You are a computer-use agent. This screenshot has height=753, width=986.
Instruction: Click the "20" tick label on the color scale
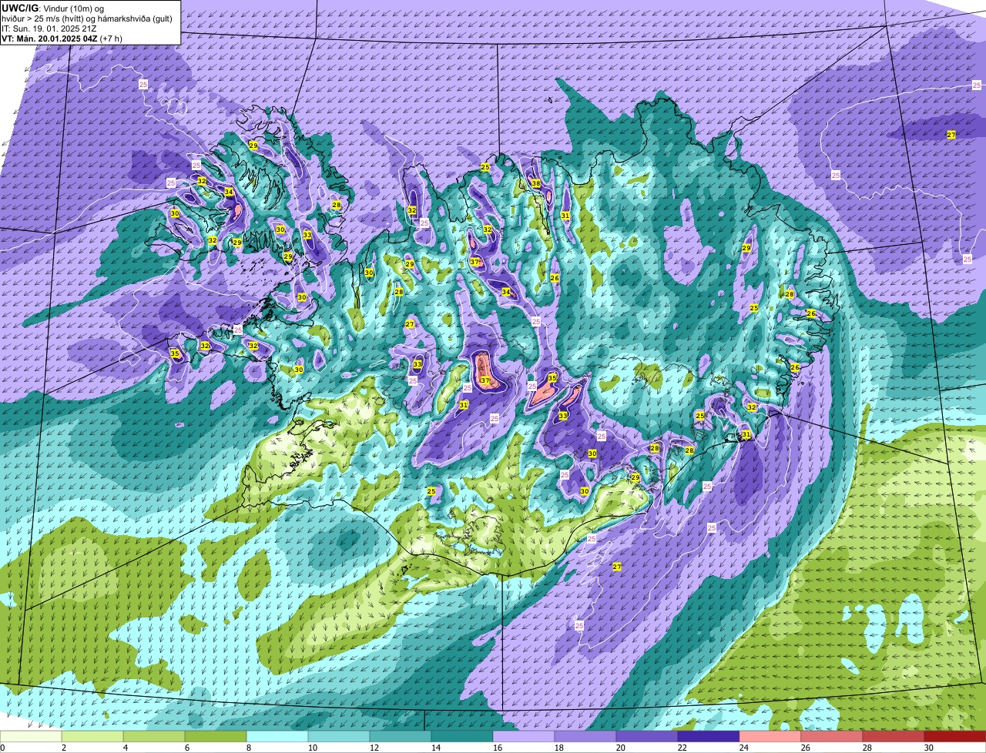[x=621, y=748]
